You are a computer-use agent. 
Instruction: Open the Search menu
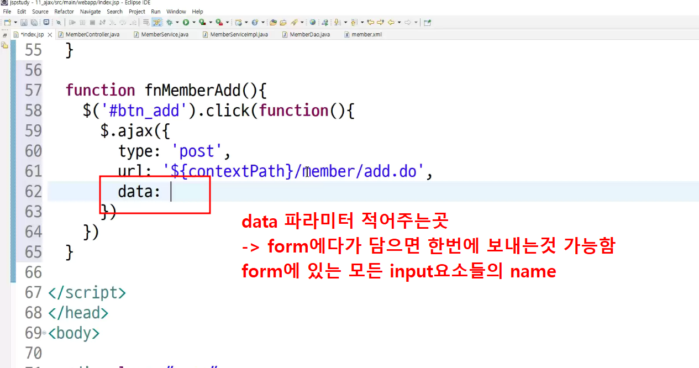click(114, 12)
